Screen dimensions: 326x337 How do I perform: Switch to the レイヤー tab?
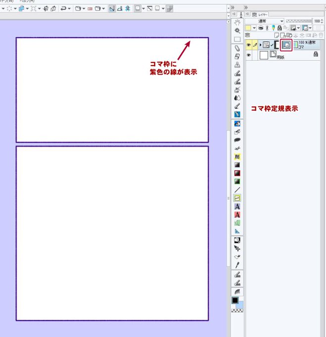pyautogui.click(x=260, y=14)
